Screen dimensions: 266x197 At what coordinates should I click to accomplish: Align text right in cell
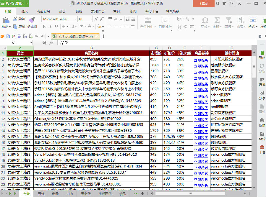122,27
